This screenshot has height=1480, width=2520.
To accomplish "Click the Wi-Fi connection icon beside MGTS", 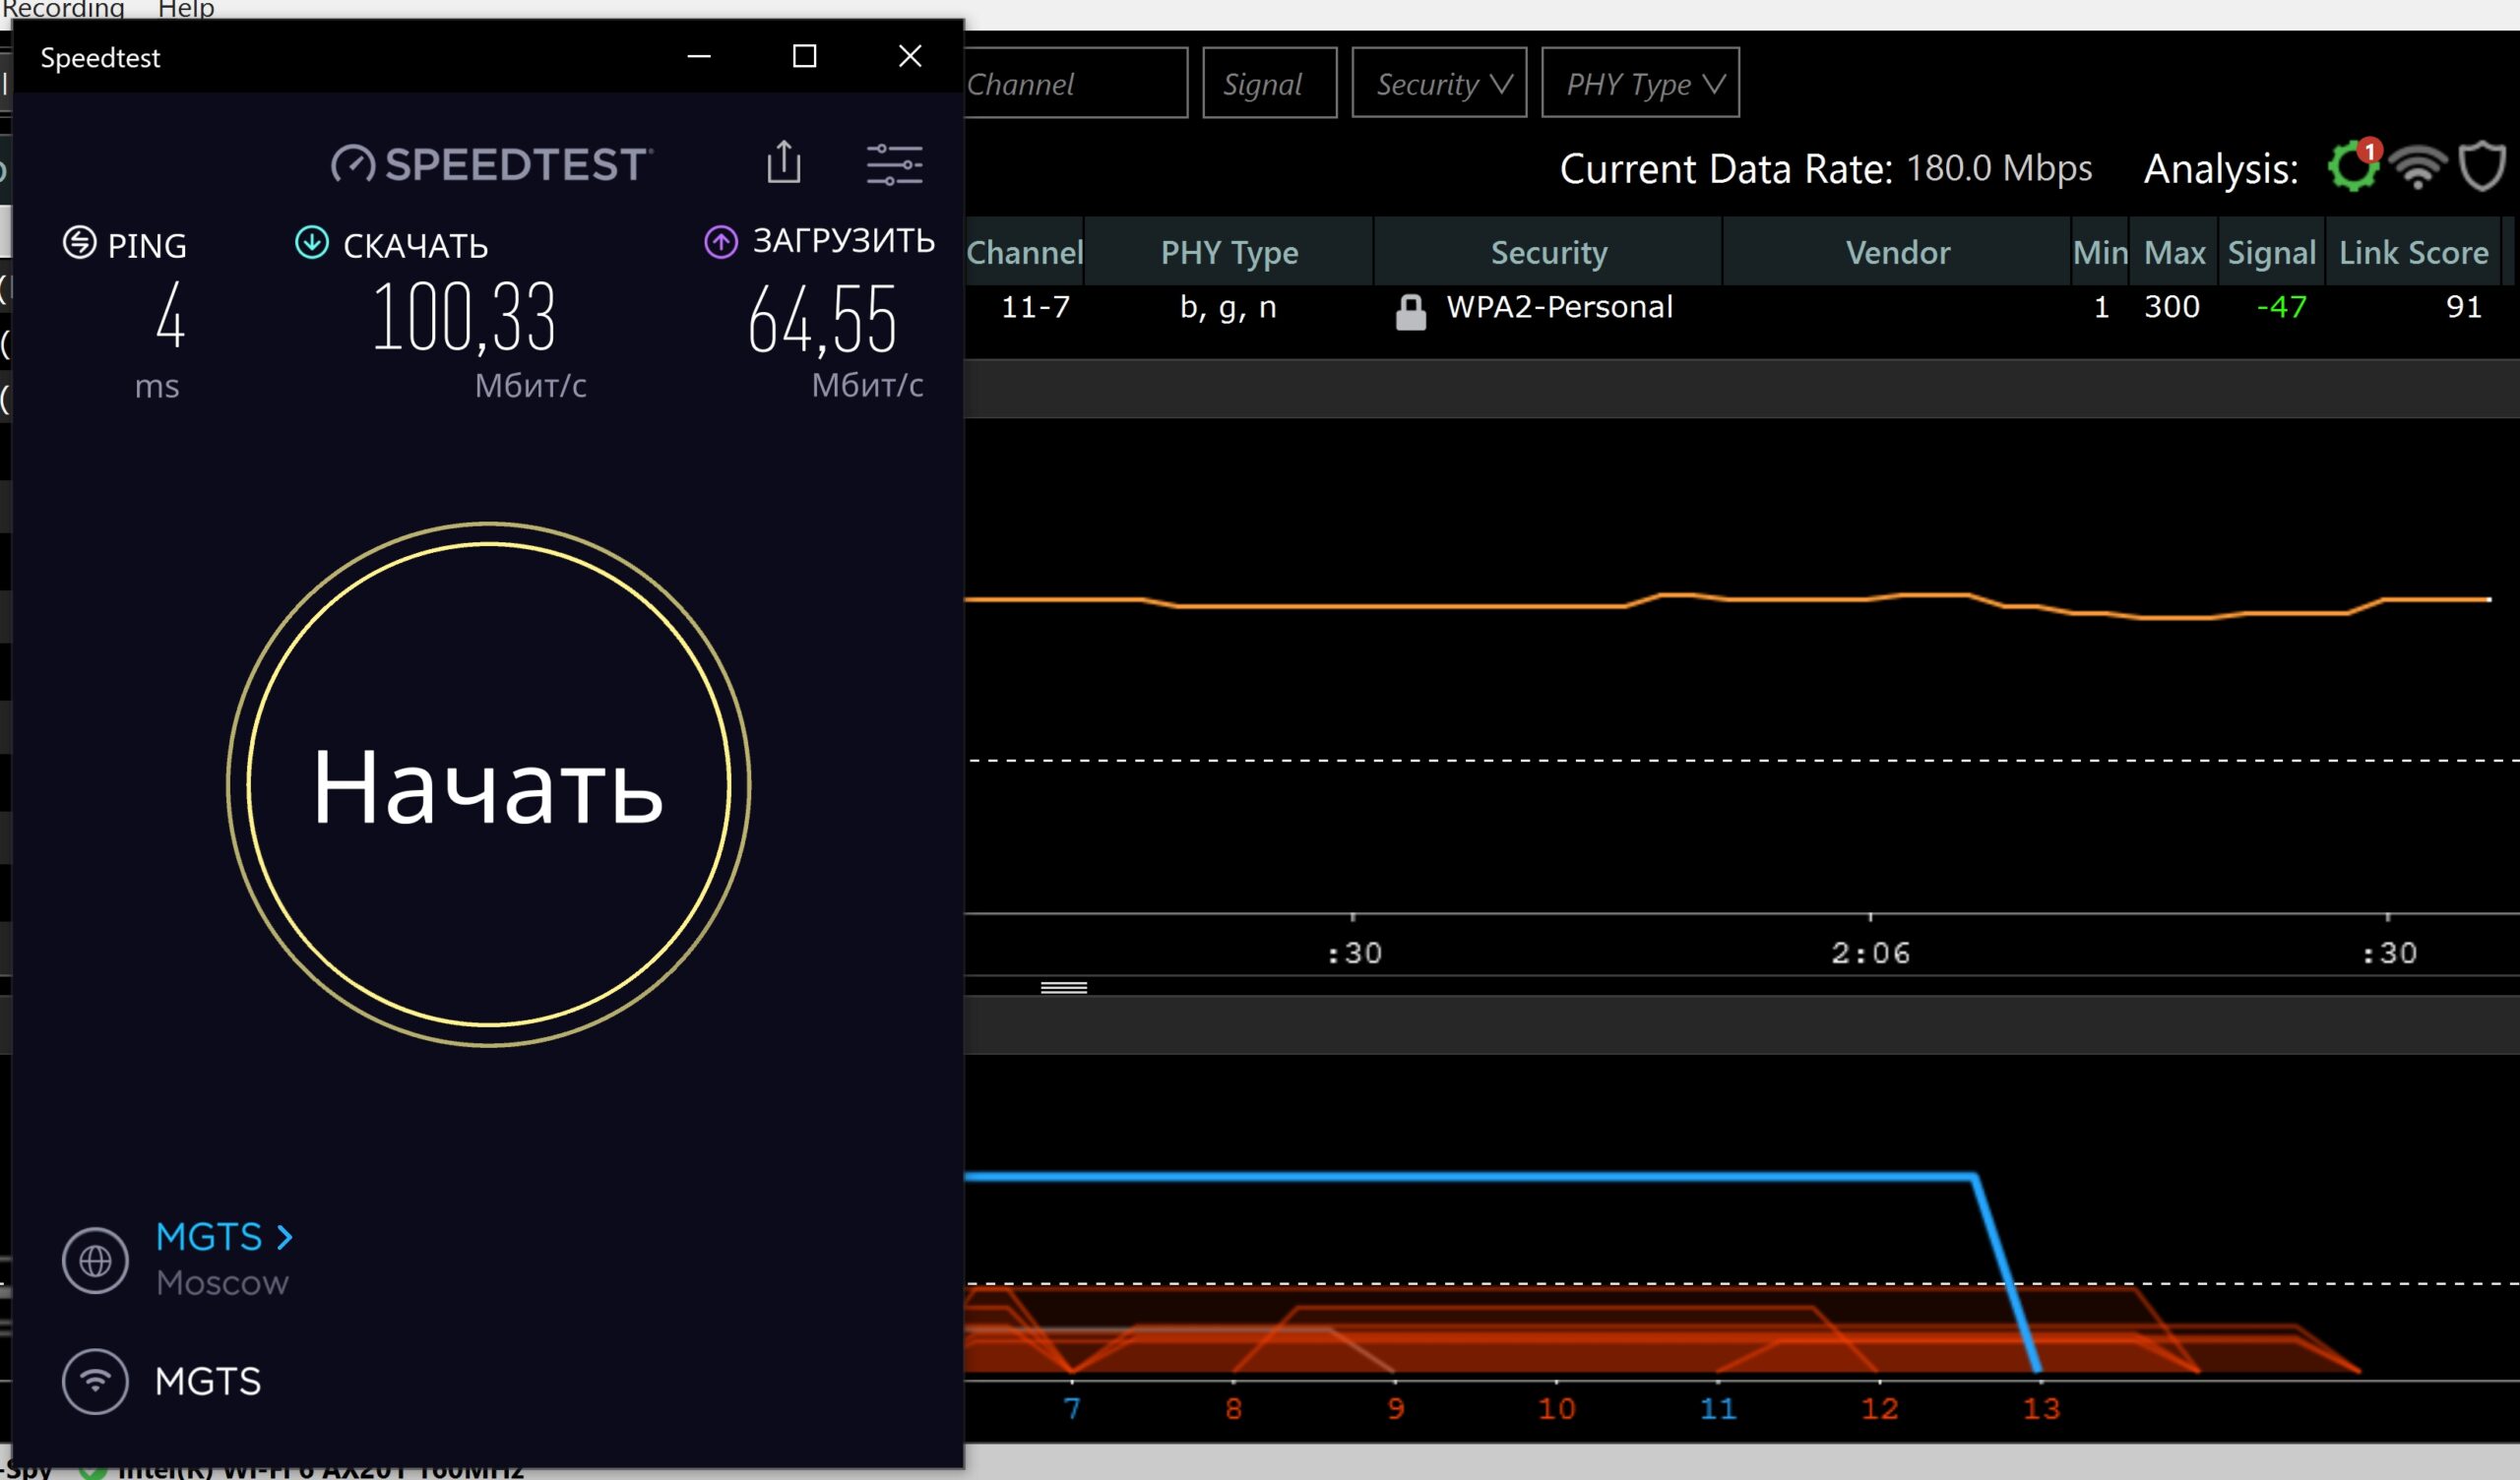I will (x=95, y=1381).
